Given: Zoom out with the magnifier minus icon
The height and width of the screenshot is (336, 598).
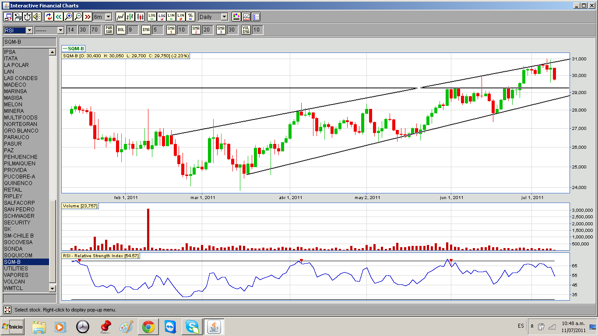Looking at the screenshot, I should 78,17.
